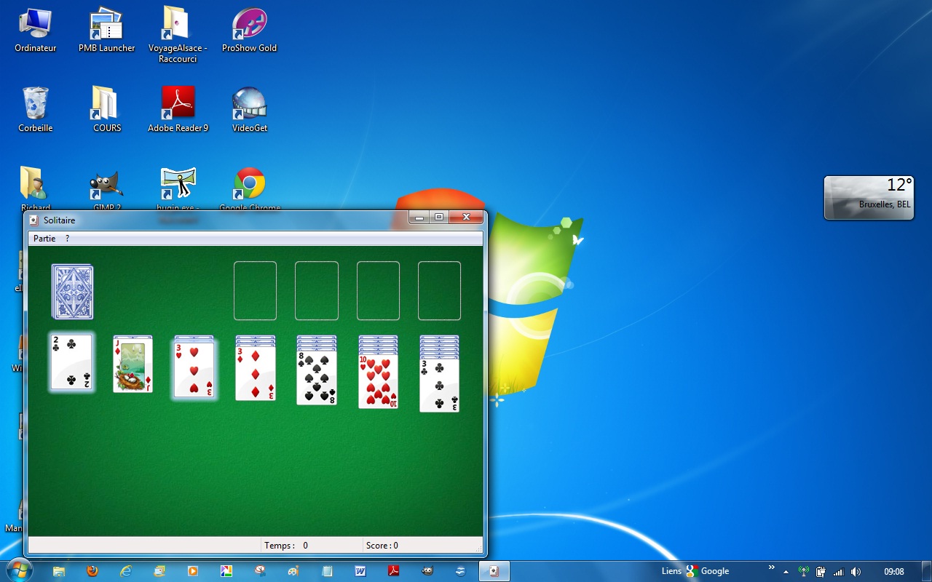
Task: Select the 10 of hearts card
Action: (x=378, y=381)
